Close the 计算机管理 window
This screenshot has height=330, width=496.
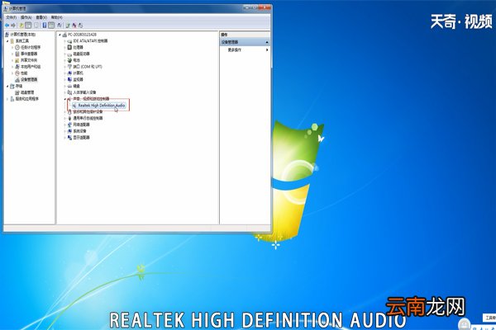[265, 7]
